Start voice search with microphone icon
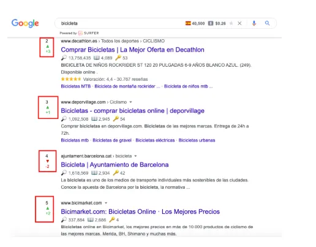 [x=254, y=23]
